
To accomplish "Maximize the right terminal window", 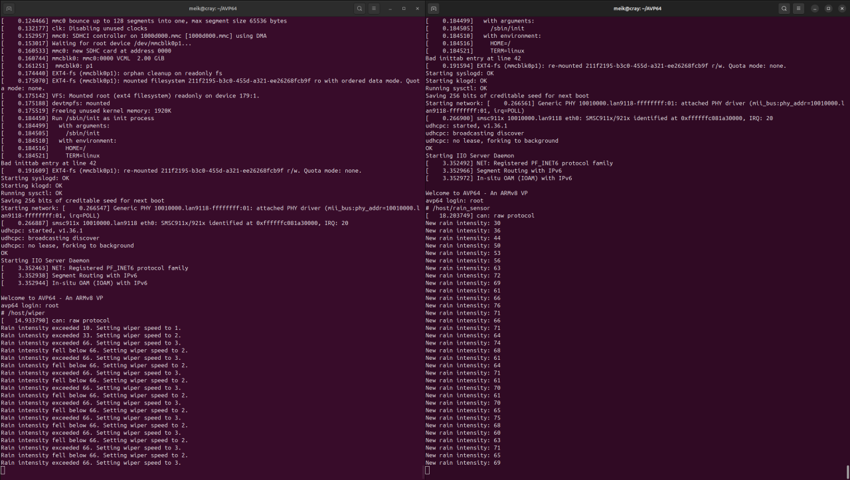I will point(828,9).
